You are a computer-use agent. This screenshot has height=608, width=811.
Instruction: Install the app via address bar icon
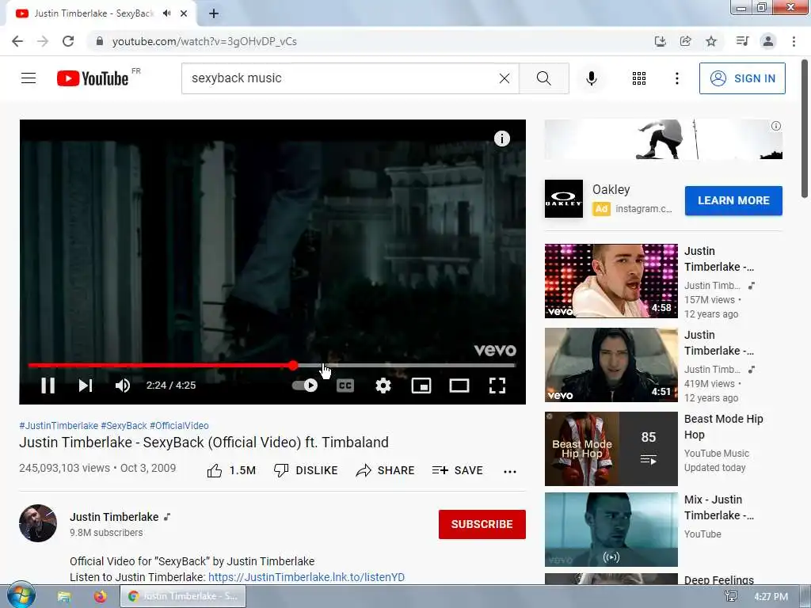click(x=660, y=41)
